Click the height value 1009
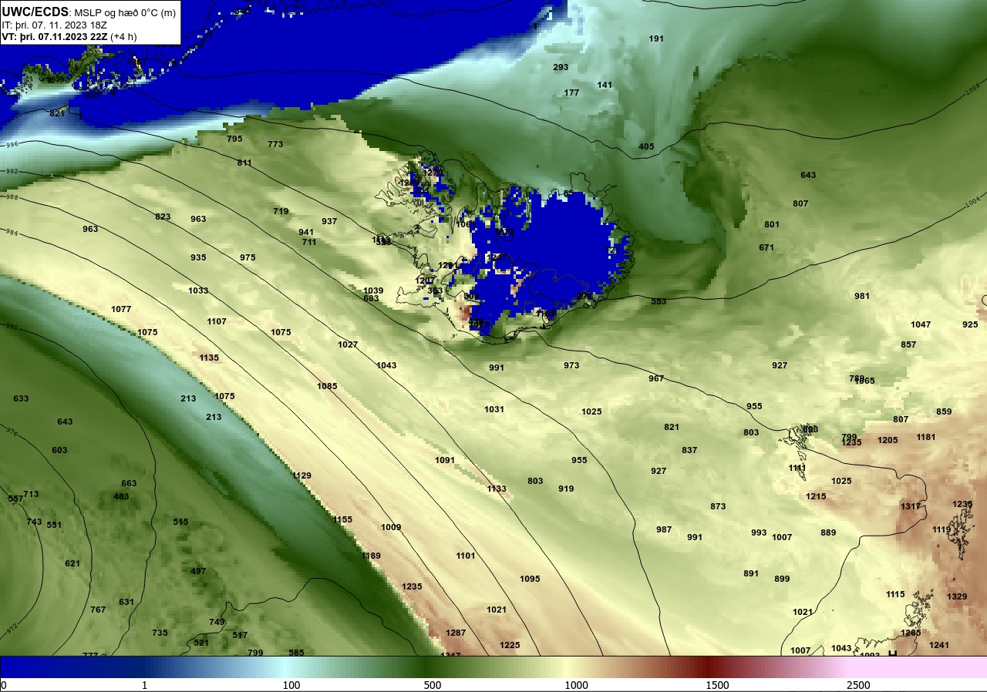This screenshot has height=692, width=987. tap(391, 527)
